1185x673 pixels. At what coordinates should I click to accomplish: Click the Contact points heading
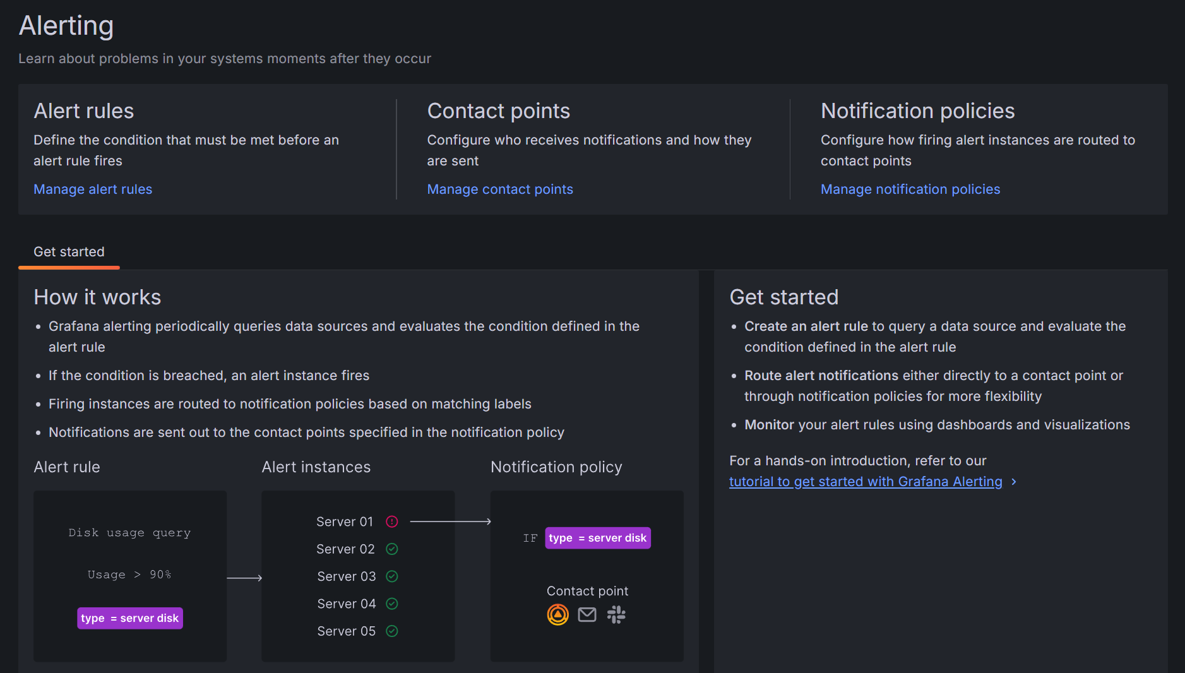point(499,111)
